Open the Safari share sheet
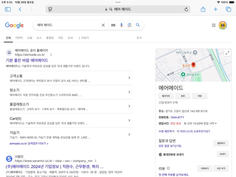236x177 pixels. point(203,9)
